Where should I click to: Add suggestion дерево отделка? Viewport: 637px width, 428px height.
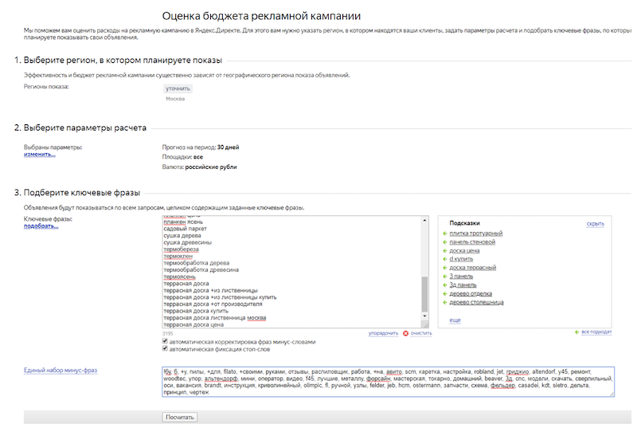[x=471, y=293]
